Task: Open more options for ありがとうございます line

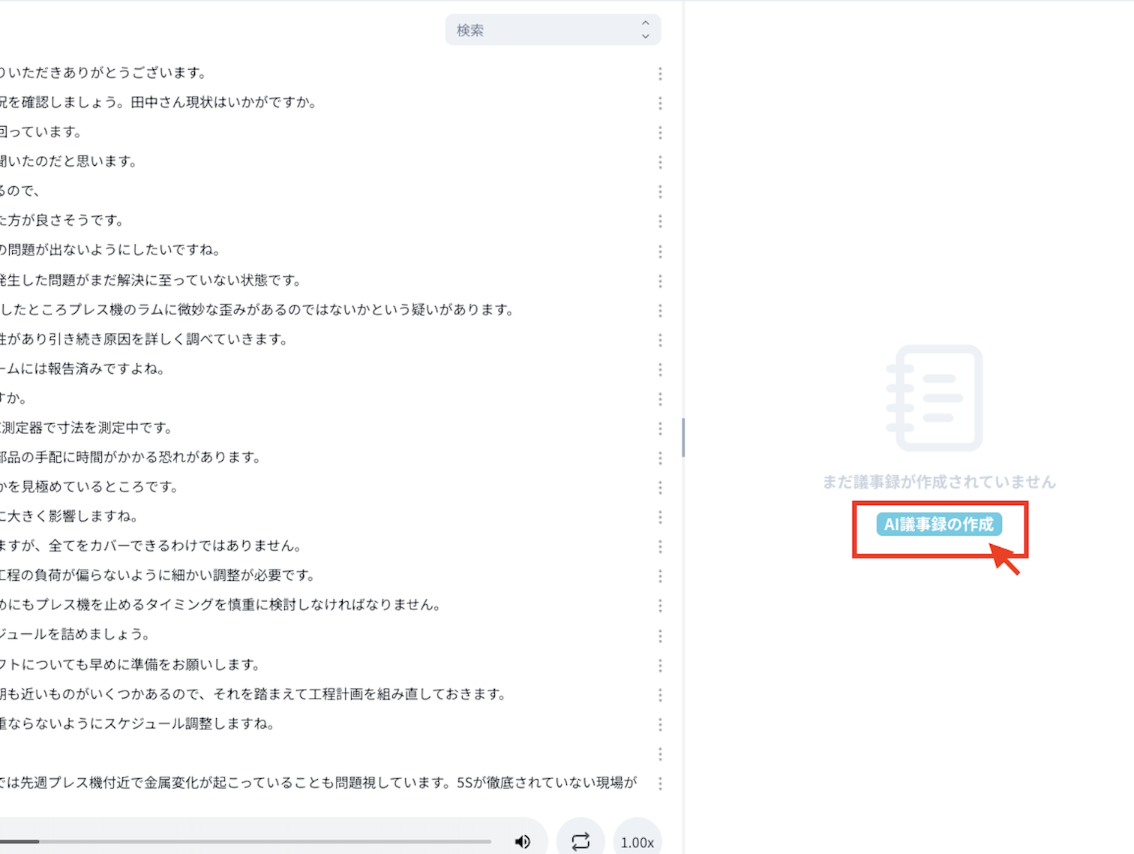Action: 660,74
